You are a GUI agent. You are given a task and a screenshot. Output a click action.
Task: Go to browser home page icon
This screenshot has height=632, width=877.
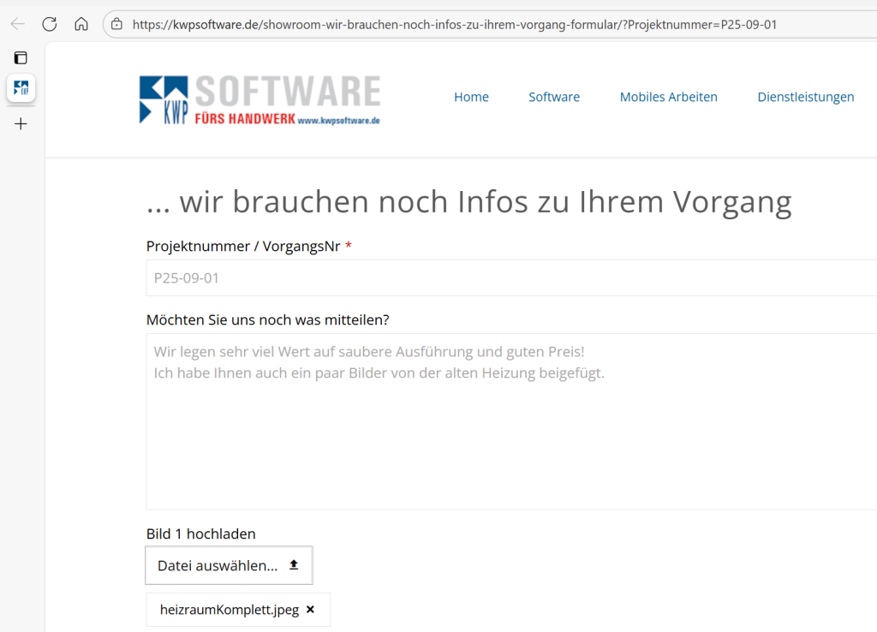tap(81, 24)
